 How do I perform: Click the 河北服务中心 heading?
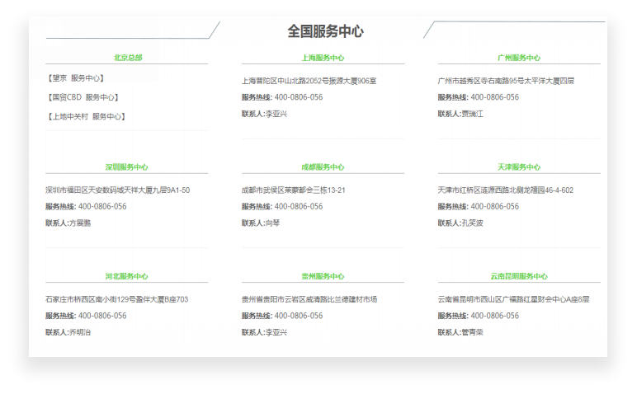click(127, 277)
